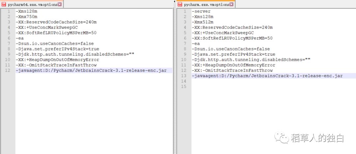The height and width of the screenshot is (154, 356).
Task: Select empty line number 15 in pycharm.exe pane
Action: point(184,87)
